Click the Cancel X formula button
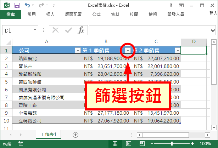Viewport: 218px width, 148px height. [x=55, y=30]
